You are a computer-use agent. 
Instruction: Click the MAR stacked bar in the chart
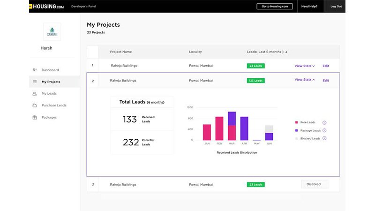click(x=232, y=126)
